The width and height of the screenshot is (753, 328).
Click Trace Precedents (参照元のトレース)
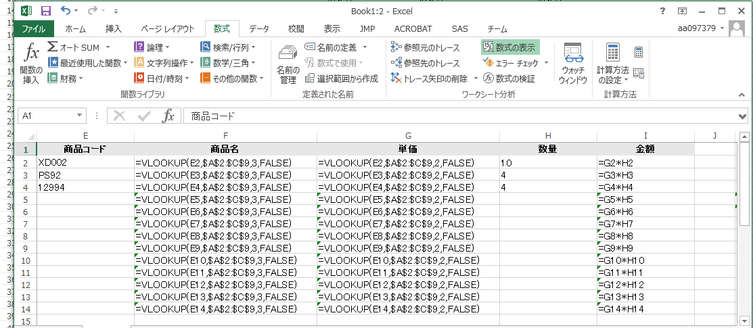point(426,47)
